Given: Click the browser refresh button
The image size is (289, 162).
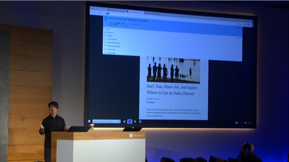Looking at the screenshot, I should [100, 13].
